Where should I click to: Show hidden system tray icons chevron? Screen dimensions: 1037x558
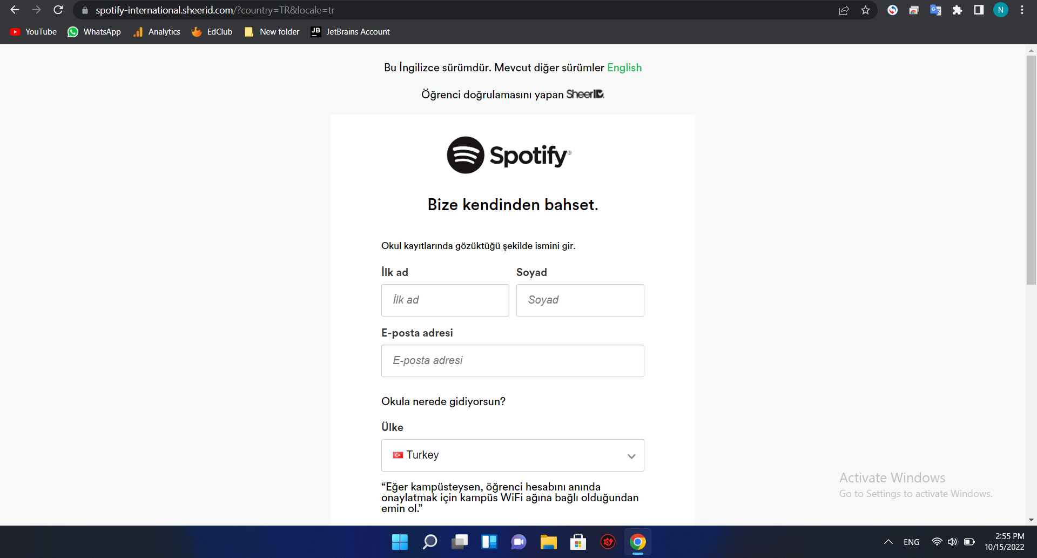tap(888, 542)
